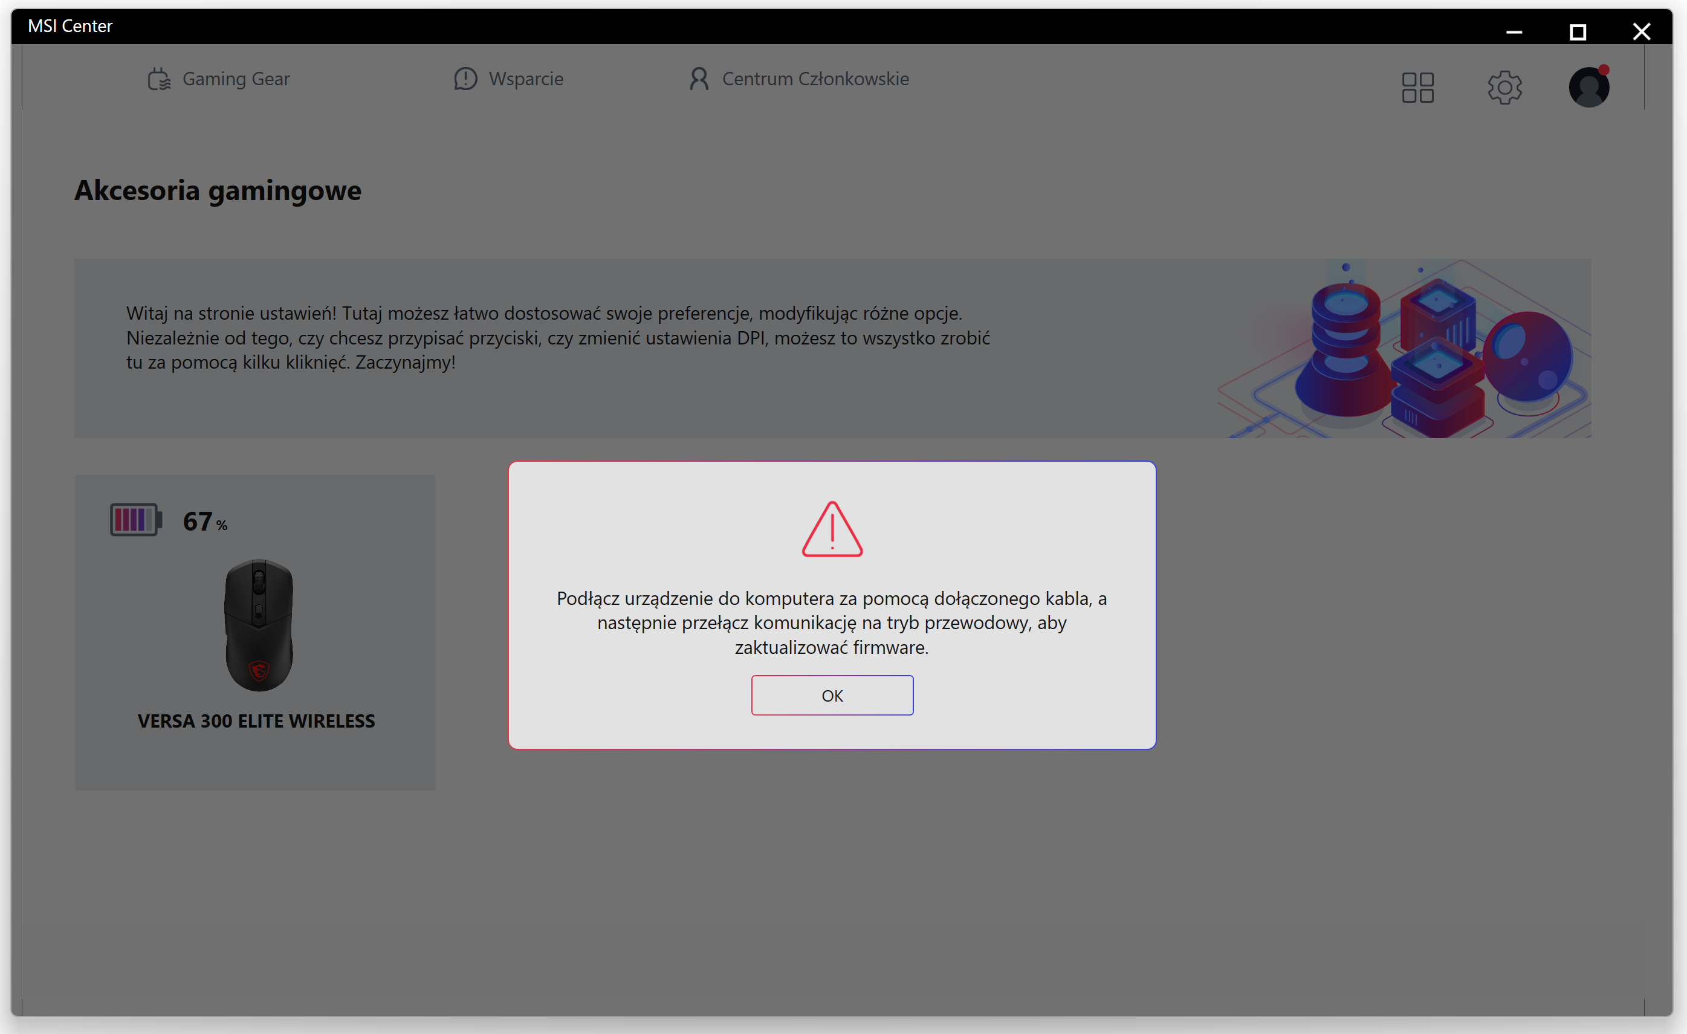Click the Akcesoria gamingowe heading

218,190
